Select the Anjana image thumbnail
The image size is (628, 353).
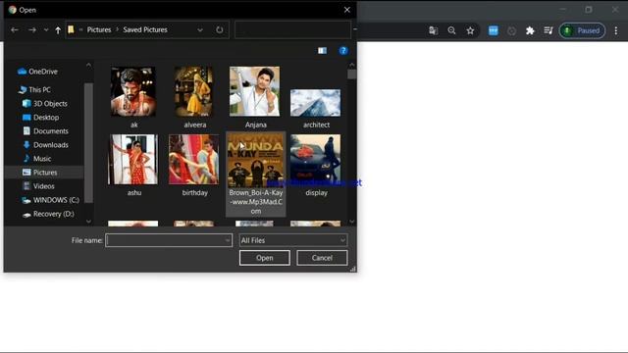(x=255, y=91)
